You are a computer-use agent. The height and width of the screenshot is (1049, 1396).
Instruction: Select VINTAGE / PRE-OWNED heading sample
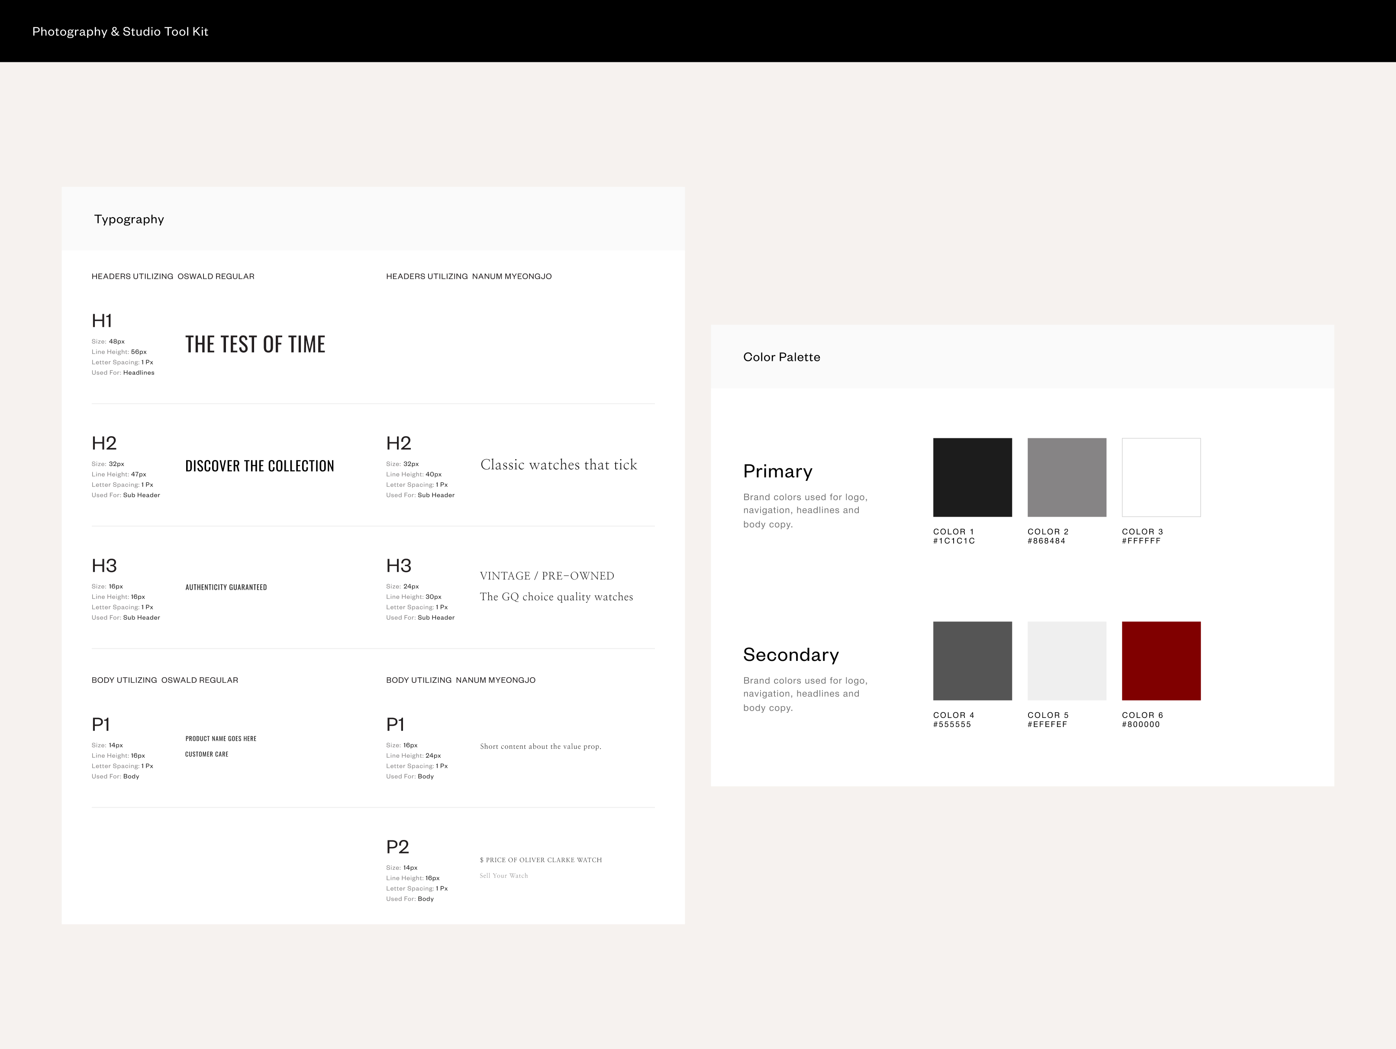click(547, 576)
